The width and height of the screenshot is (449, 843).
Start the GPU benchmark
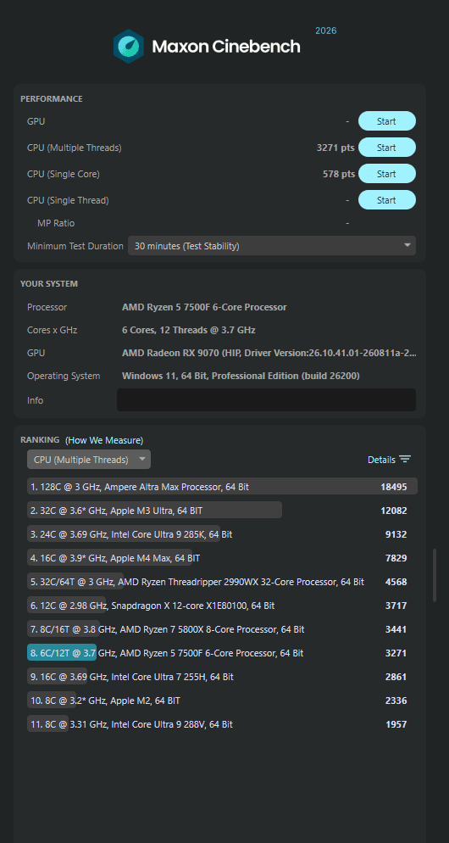coord(386,121)
